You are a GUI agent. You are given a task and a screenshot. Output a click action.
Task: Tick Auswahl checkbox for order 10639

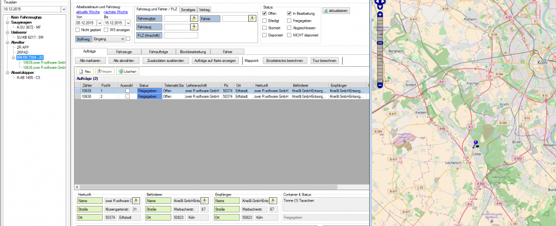pos(128,91)
